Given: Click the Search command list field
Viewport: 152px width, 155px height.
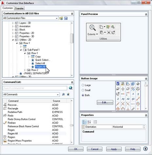Looking at the screenshot, I should pyautogui.click(x=35, y=88).
